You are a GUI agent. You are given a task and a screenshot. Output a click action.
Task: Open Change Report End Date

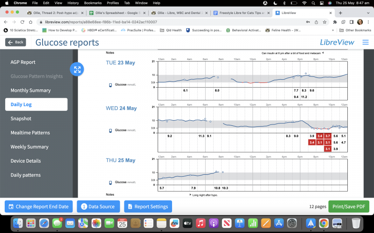[38, 206]
